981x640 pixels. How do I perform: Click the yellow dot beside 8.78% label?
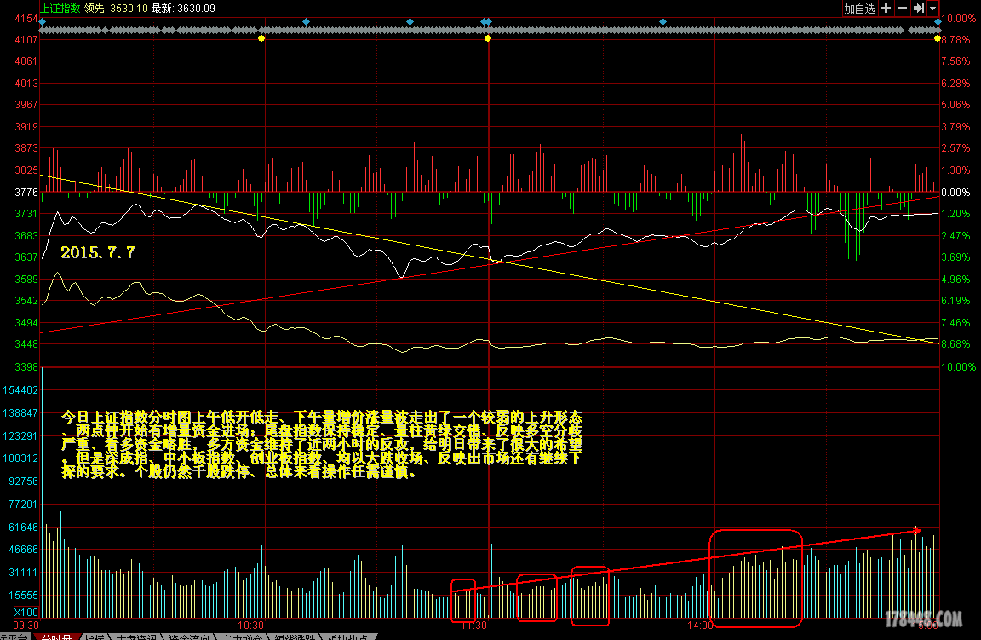938,39
